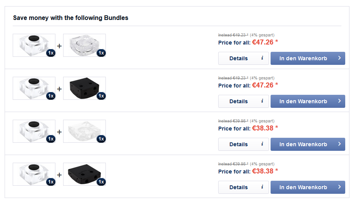Screen dimensions: 356x203
Task: Add first €47.26 bundle to Warenkorb
Action: pyautogui.click(x=308, y=58)
